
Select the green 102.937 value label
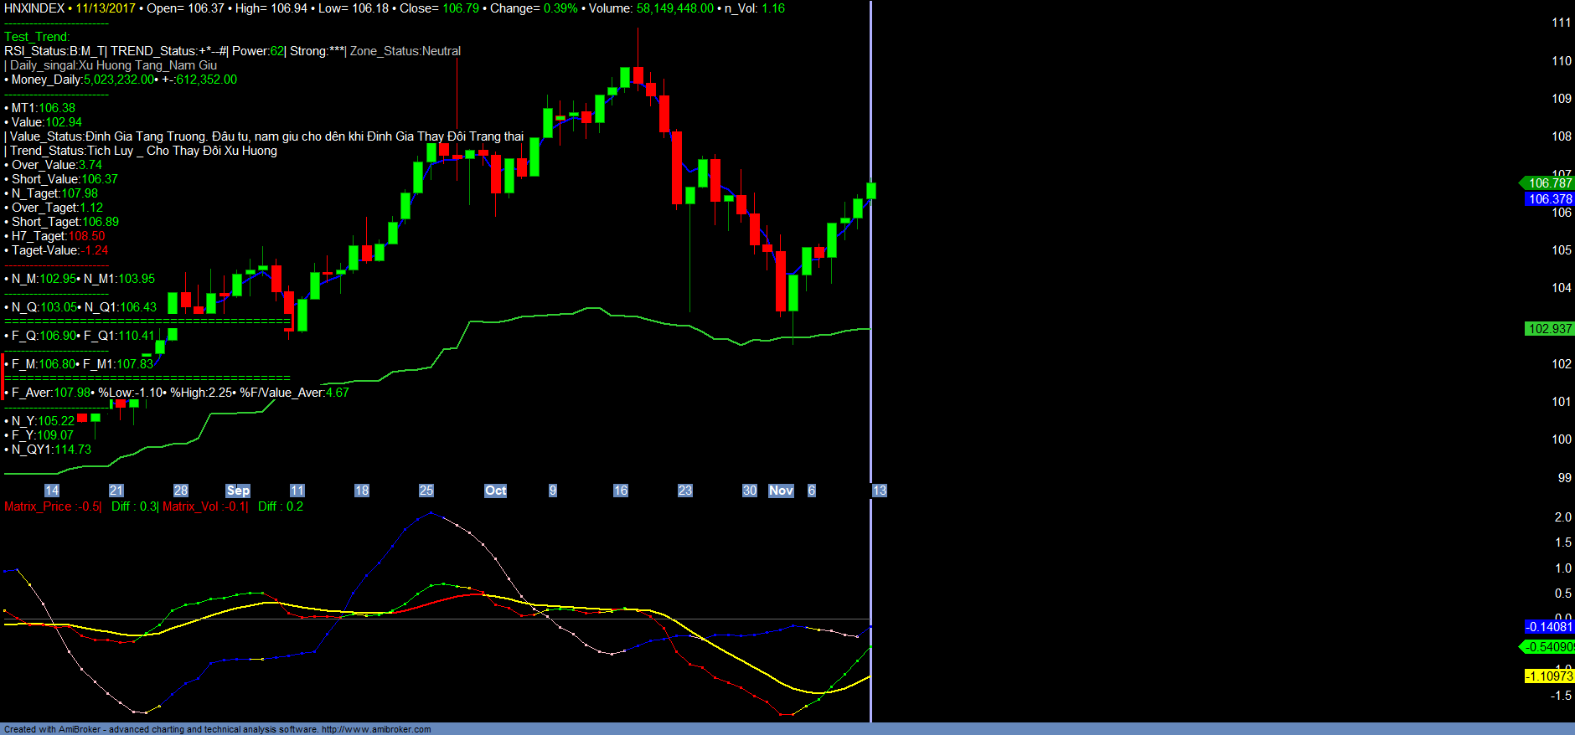(x=1549, y=329)
